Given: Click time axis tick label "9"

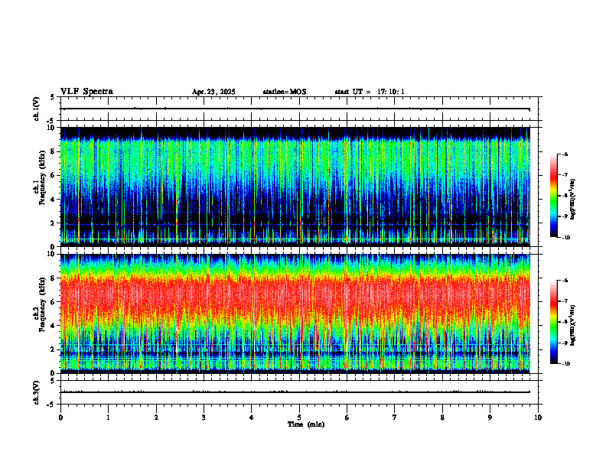Looking at the screenshot, I should tap(490, 418).
